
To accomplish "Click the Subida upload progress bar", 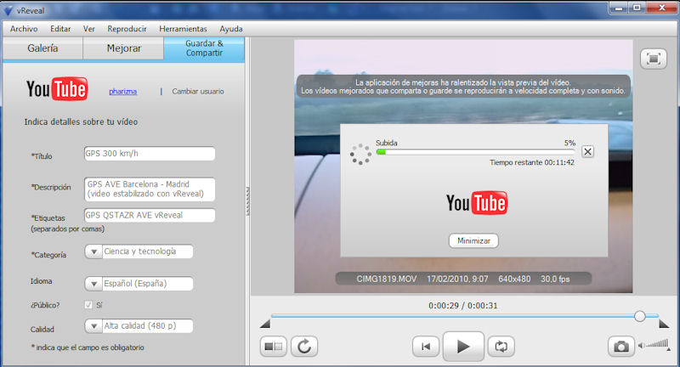I will [x=475, y=152].
